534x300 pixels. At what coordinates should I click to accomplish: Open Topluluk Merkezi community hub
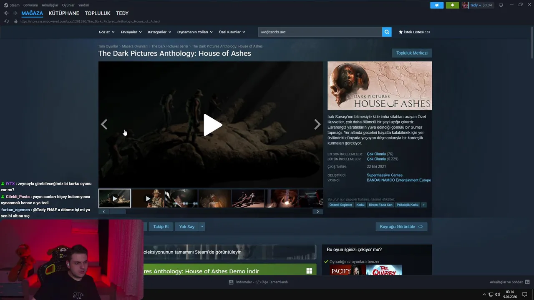click(x=412, y=53)
